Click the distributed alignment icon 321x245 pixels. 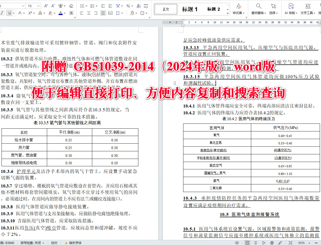click(x=110, y=13)
